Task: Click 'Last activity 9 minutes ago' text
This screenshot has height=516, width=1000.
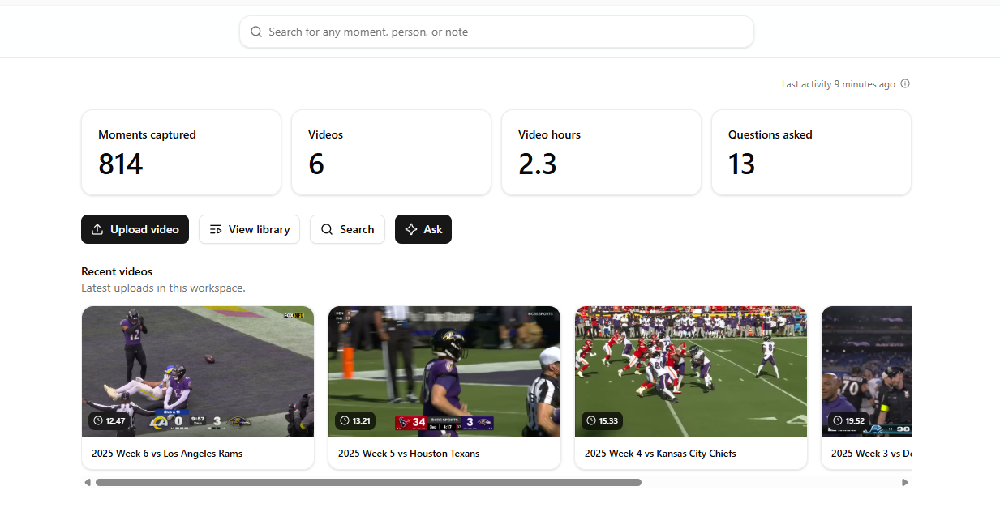Action: [x=839, y=84]
